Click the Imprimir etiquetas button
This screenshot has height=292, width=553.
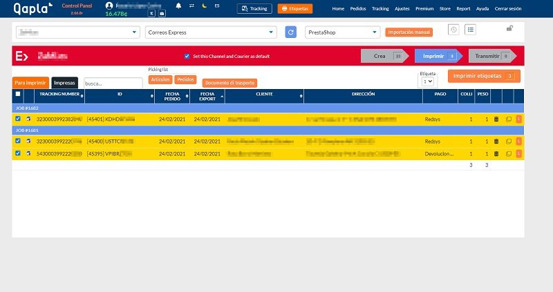484,76
